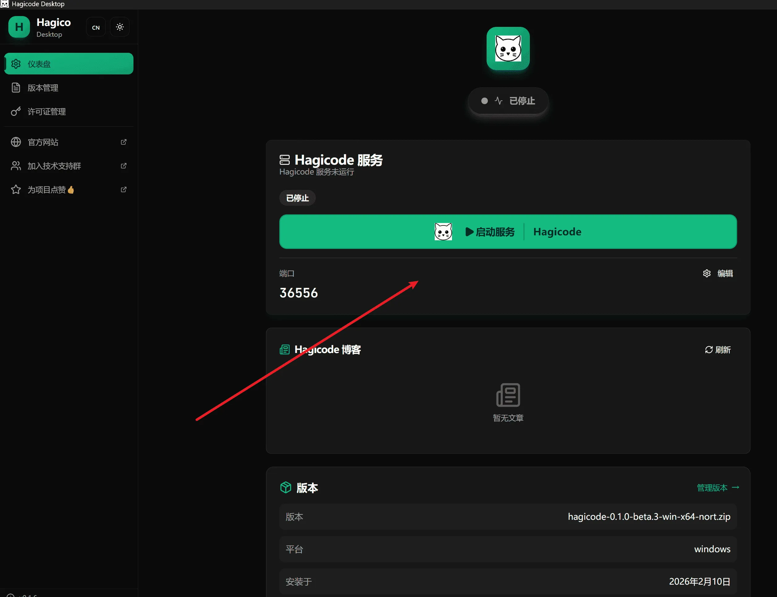777x597 pixels.
Task: Click the gear icon next to 编辑
Action: (x=706, y=273)
